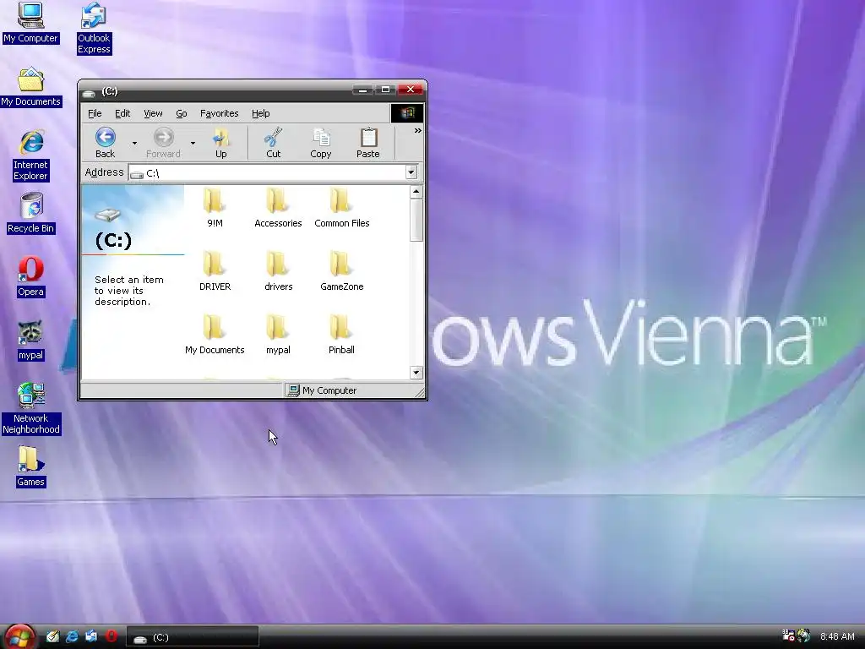Open the Favorites menu

point(219,113)
